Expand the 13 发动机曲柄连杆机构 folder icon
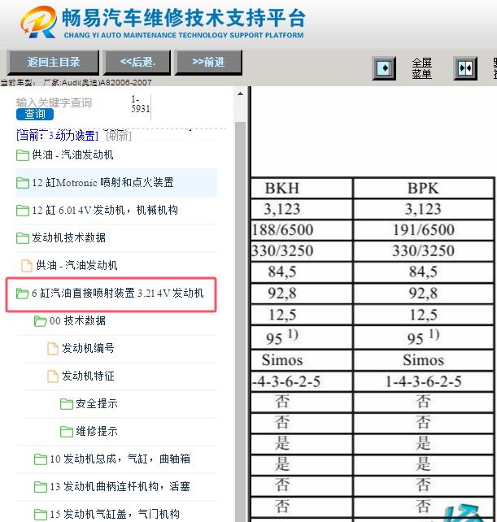 pos(40,487)
